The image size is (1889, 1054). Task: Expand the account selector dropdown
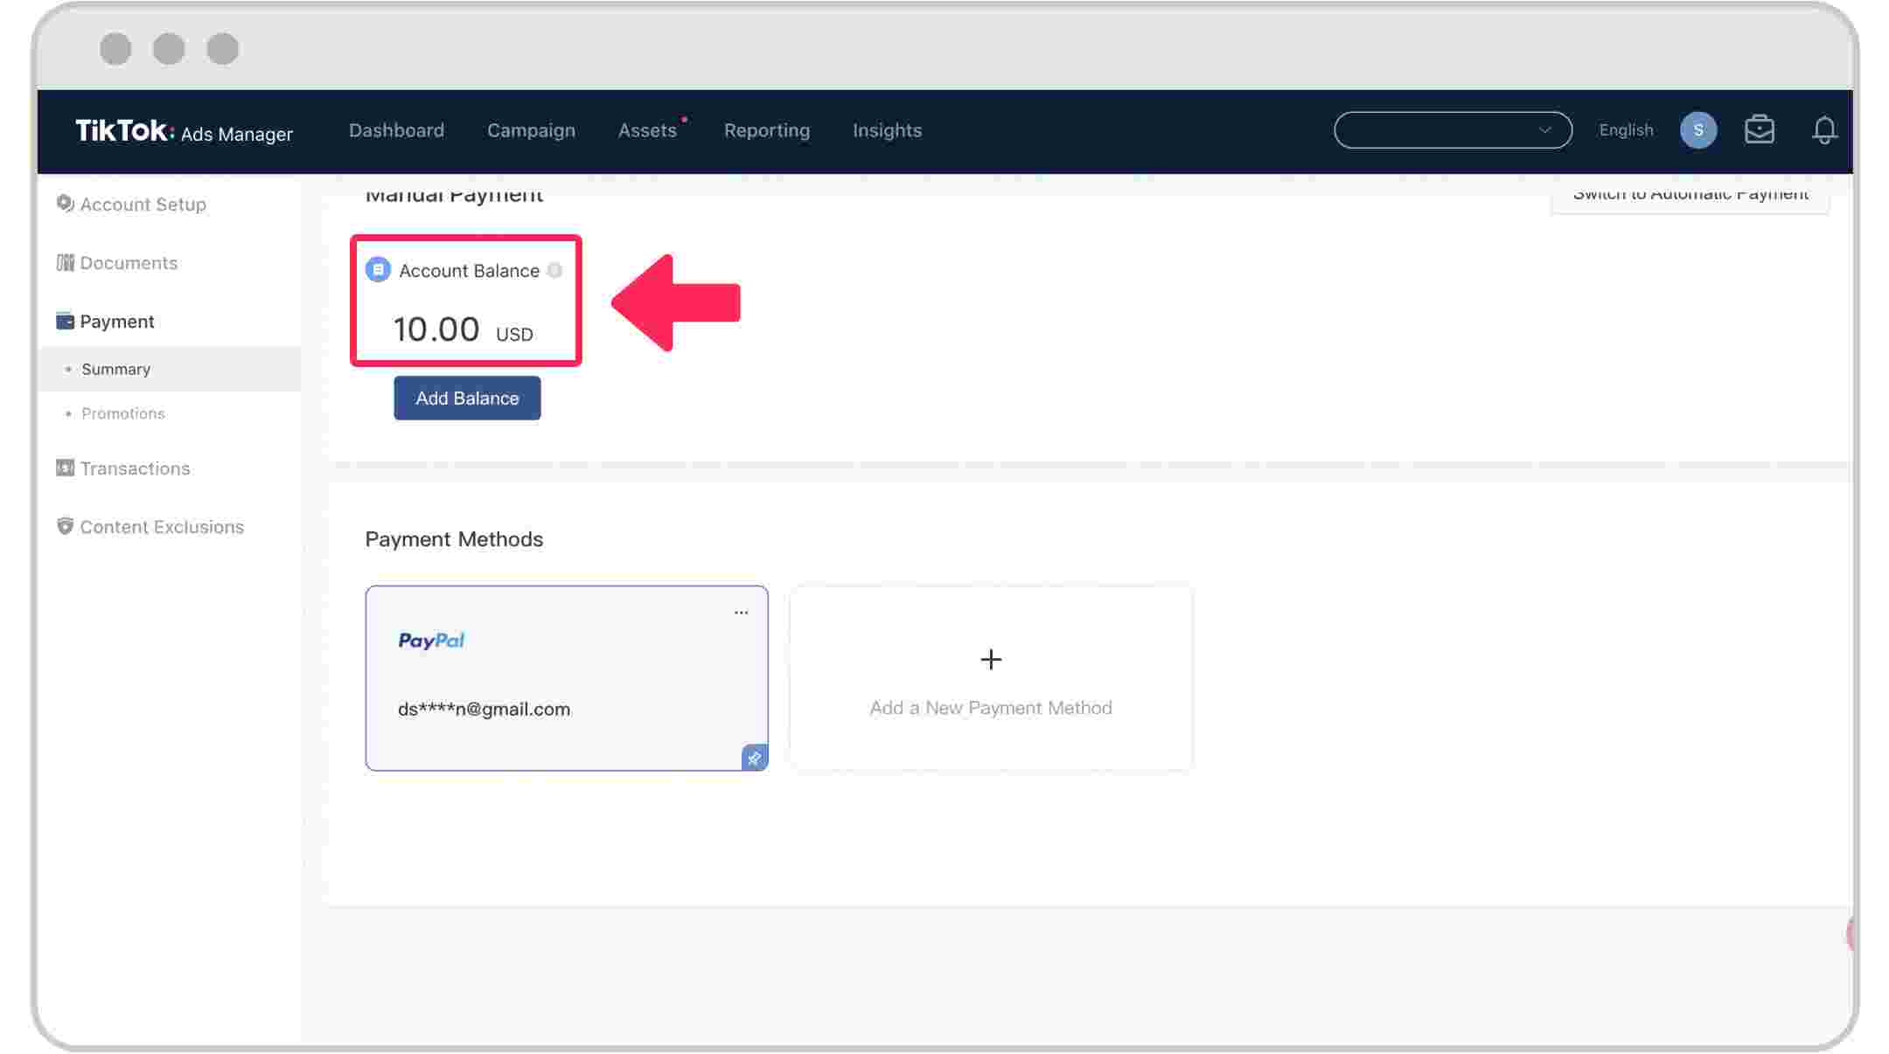(x=1453, y=130)
